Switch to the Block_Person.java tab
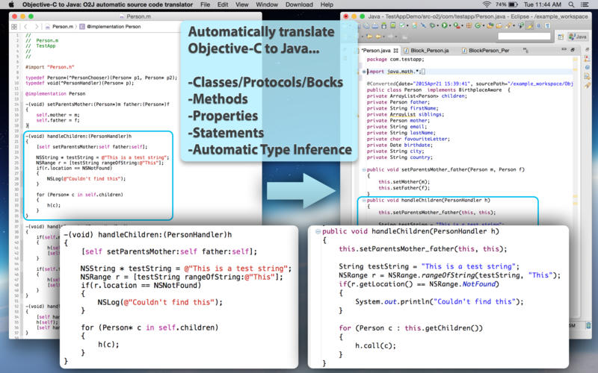 click(429, 51)
